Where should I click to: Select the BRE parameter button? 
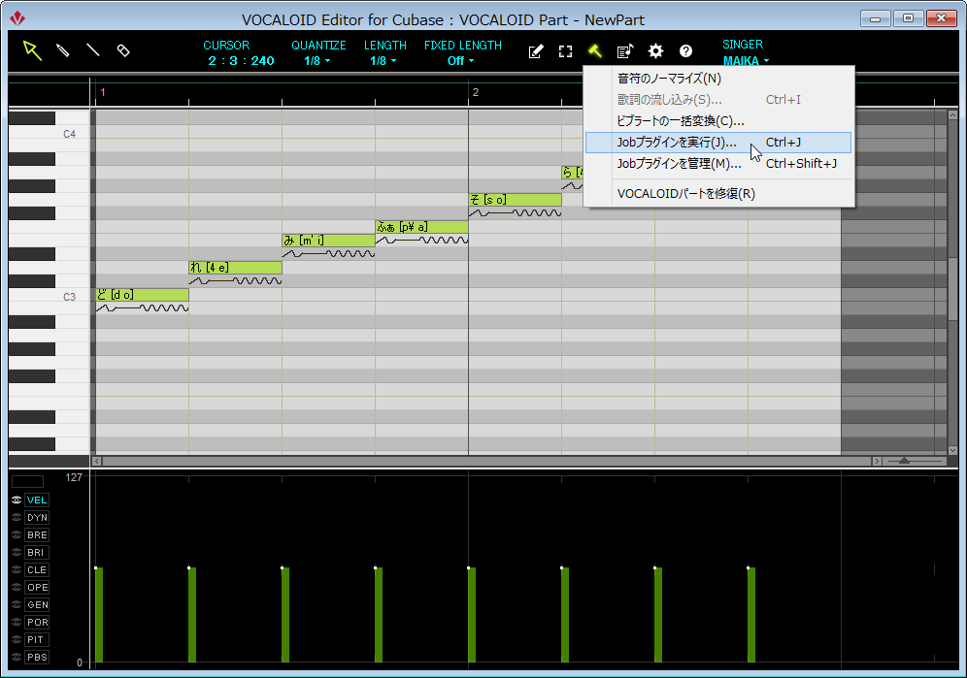coord(37,535)
